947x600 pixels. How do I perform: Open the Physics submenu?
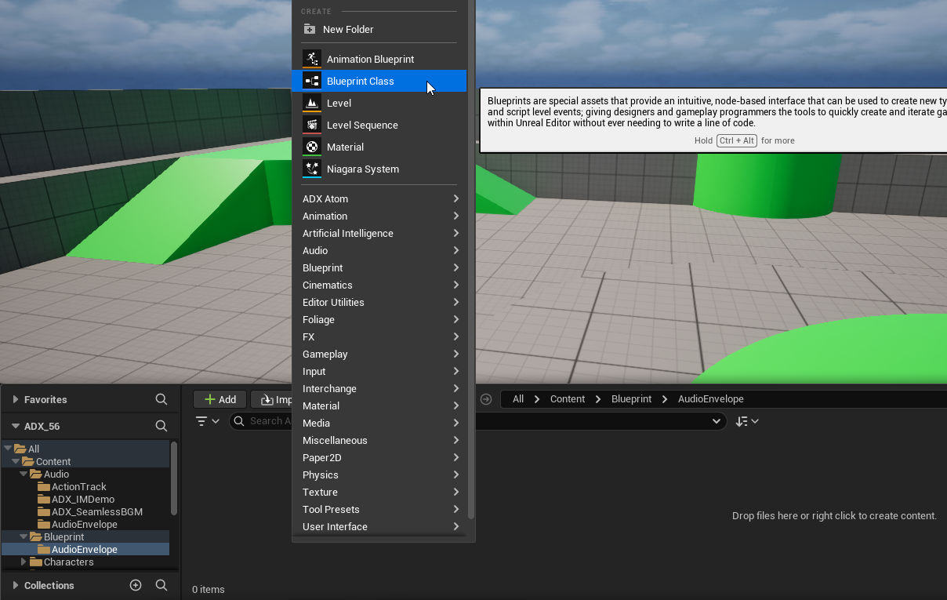pyautogui.click(x=379, y=475)
